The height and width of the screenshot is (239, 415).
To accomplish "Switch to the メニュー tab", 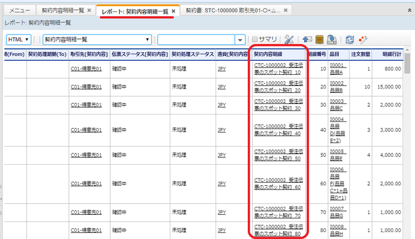I will pyautogui.click(x=20, y=11).
